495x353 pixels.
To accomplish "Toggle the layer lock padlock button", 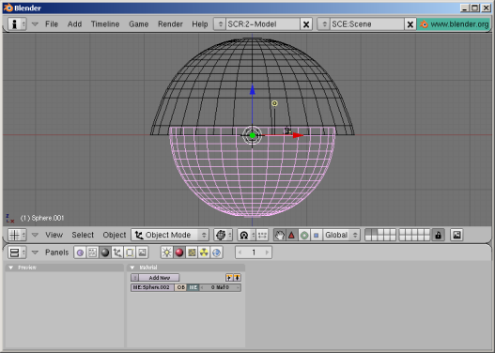I will [x=439, y=235].
